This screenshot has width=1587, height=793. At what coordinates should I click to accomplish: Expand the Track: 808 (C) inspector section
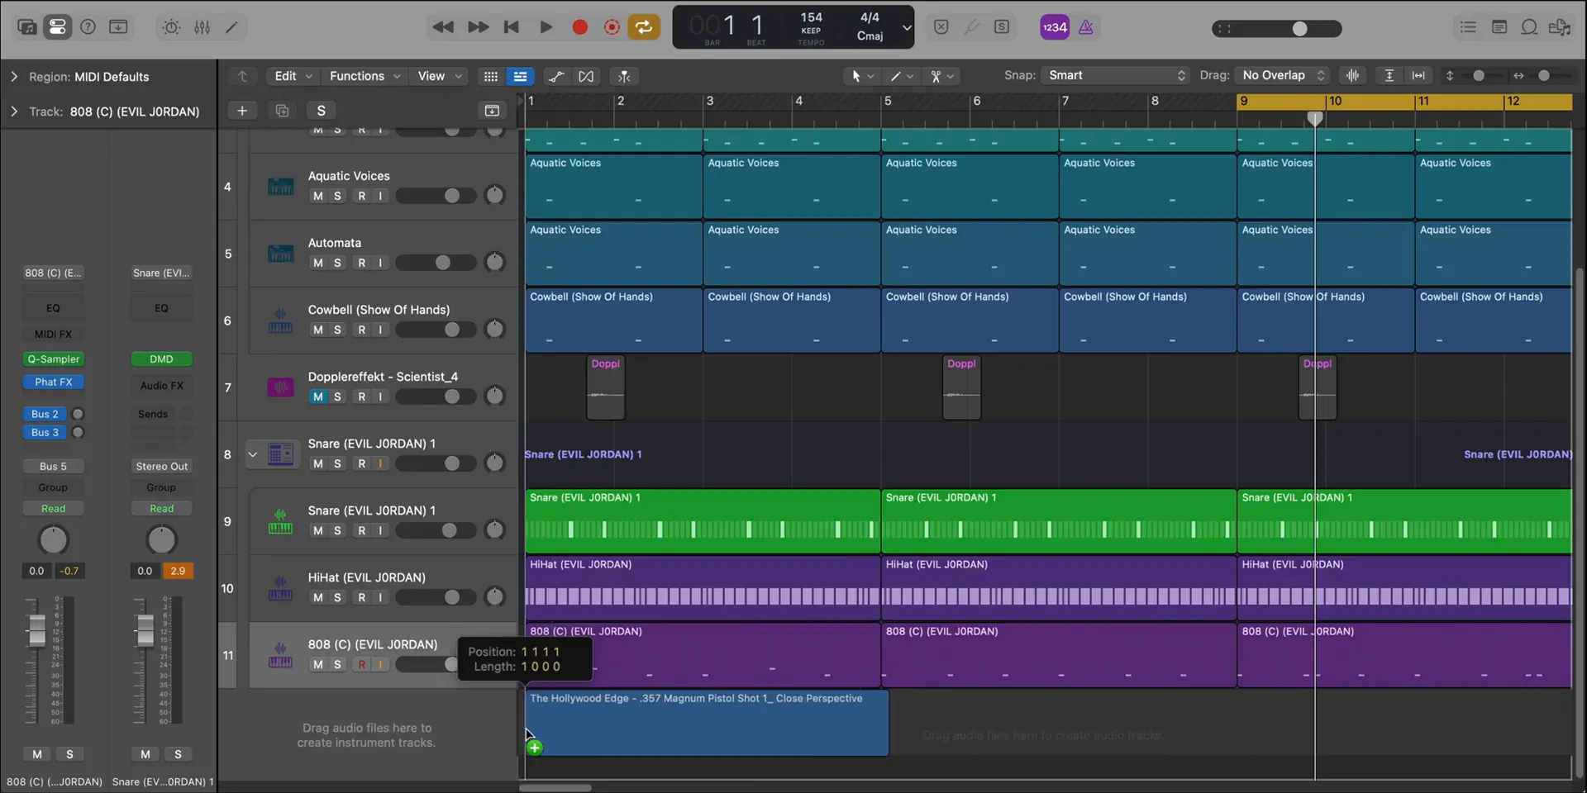[13, 111]
